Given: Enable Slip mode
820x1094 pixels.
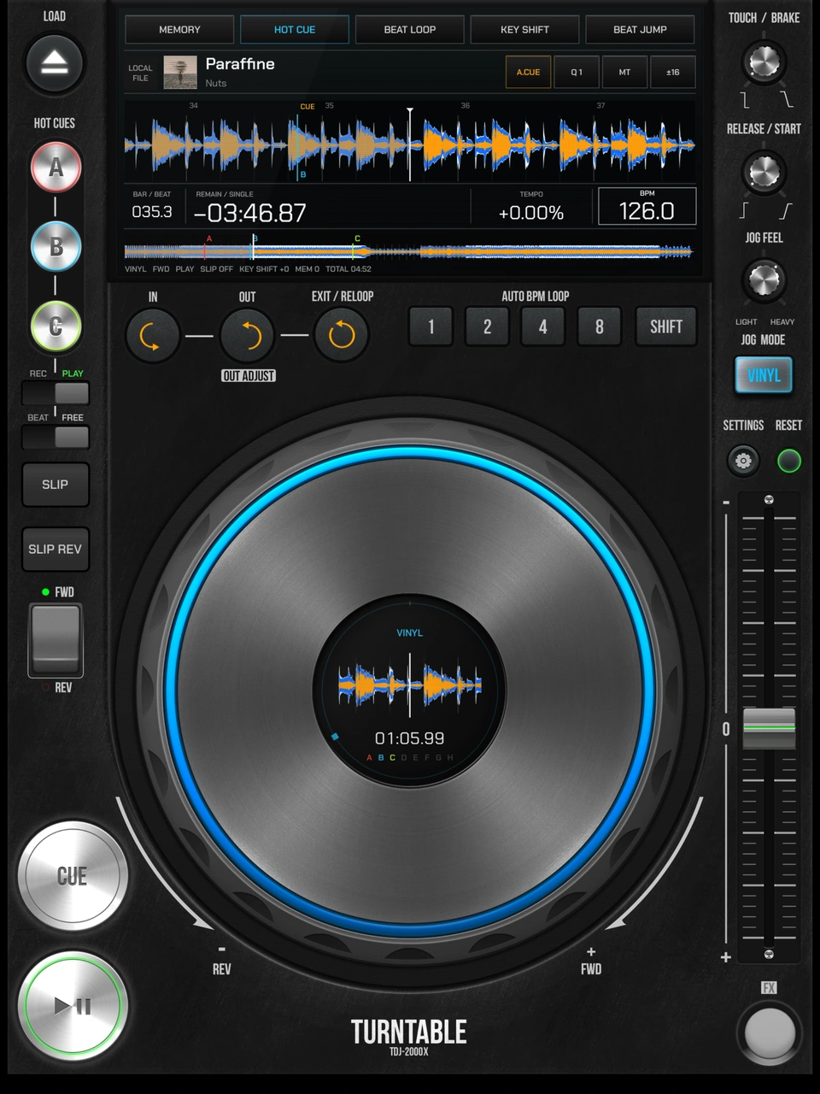Looking at the screenshot, I should (56, 485).
